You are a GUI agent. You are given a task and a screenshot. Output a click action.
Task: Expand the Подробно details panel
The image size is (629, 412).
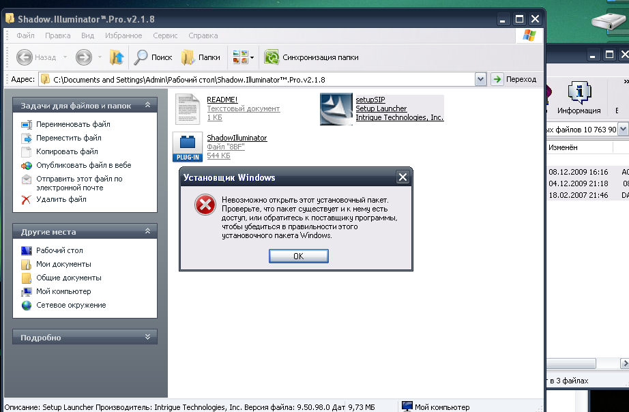(147, 337)
